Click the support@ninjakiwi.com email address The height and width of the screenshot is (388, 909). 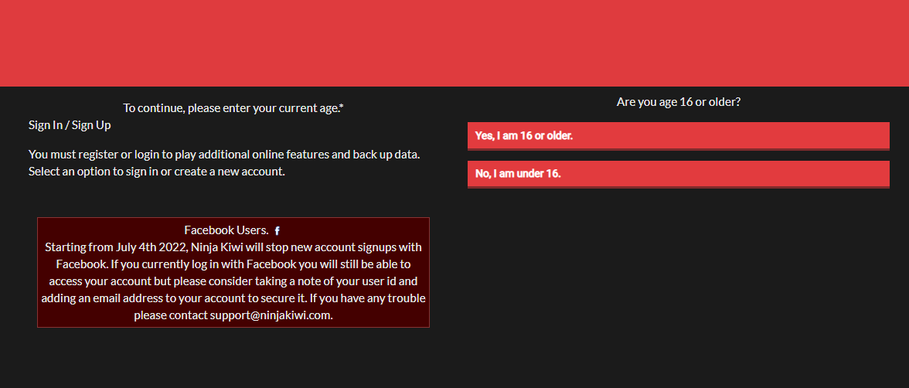(271, 315)
